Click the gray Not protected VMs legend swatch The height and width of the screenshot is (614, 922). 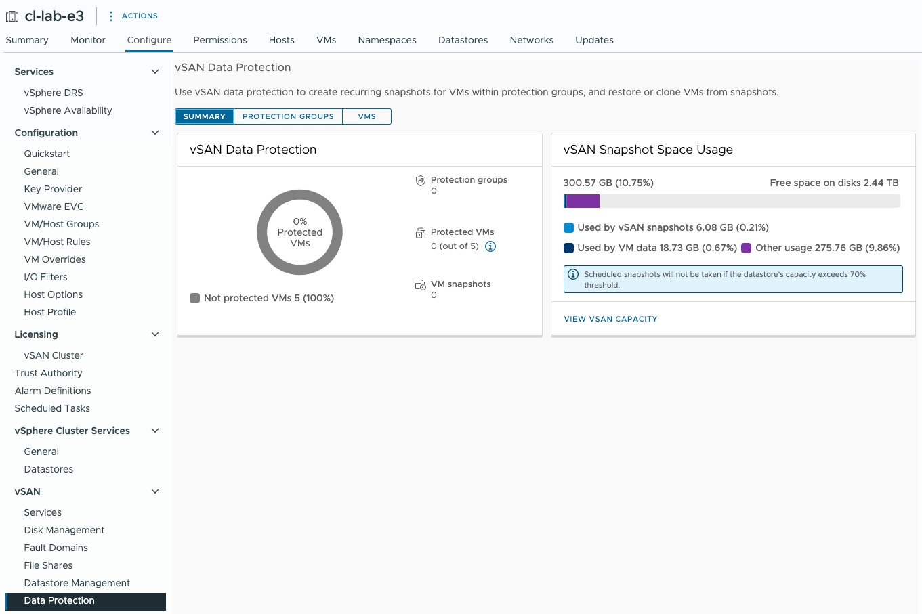point(195,298)
